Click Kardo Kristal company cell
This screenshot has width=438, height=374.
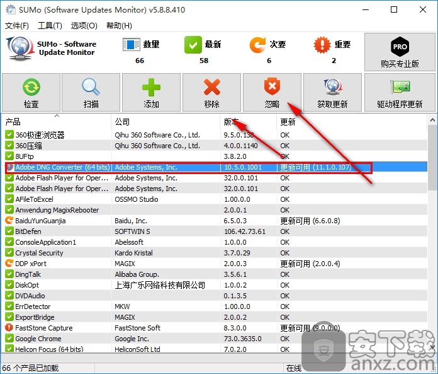133,253
